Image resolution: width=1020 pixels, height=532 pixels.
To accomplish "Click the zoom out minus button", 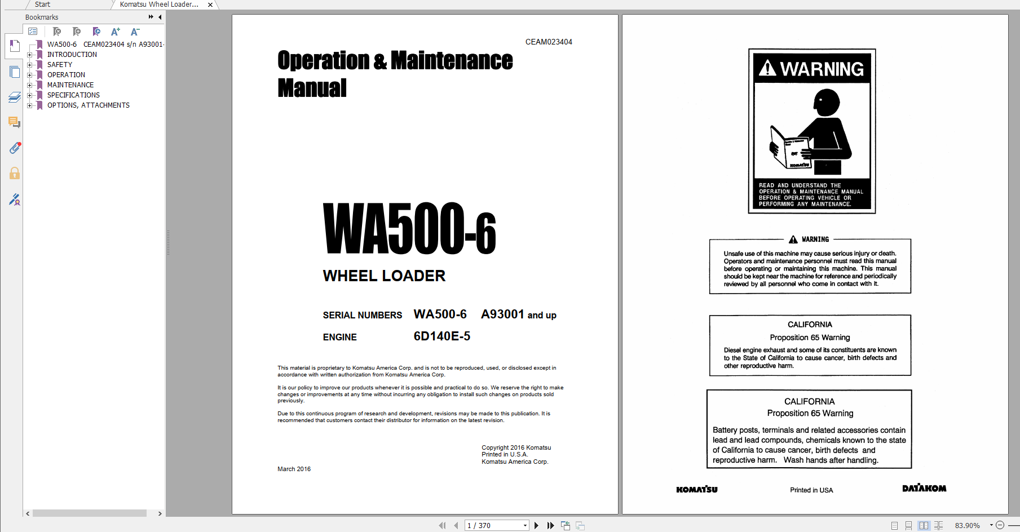I will click(x=1000, y=525).
